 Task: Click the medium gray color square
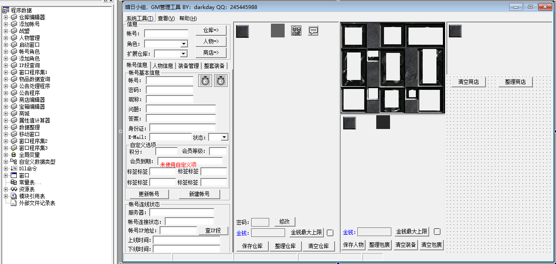pos(277,31)
